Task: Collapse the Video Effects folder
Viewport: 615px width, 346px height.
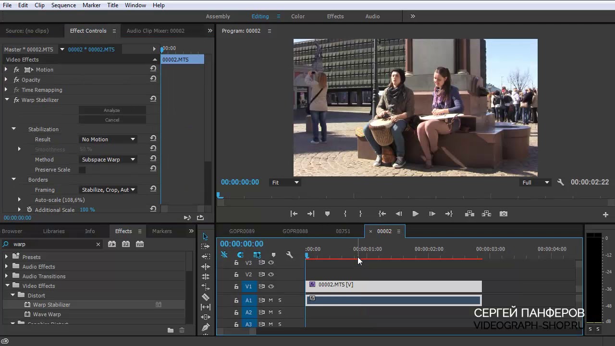Action: pyautogui.click(x=7, y=286)
